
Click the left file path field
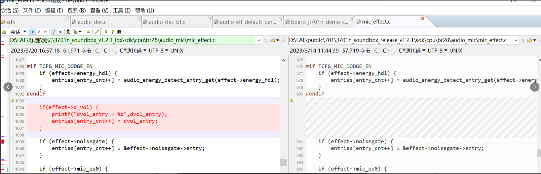click(x=132, y=40)
